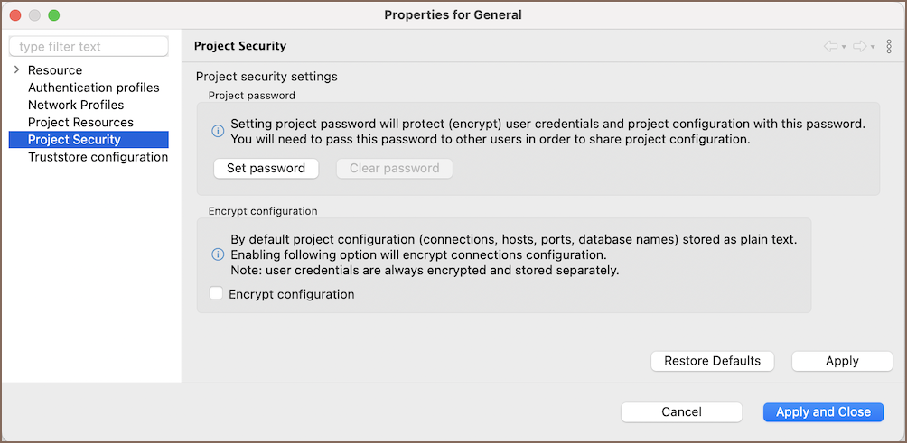The width and height of the screenshot is (907, 443).
Task: Select Authentication profiles in the sidebar
Action: click(93, 88)
